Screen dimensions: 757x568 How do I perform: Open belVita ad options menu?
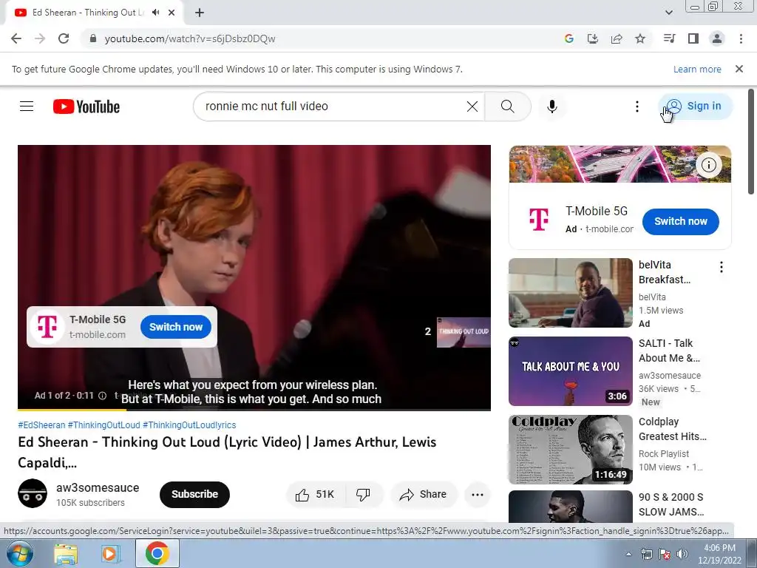(721, 267)
